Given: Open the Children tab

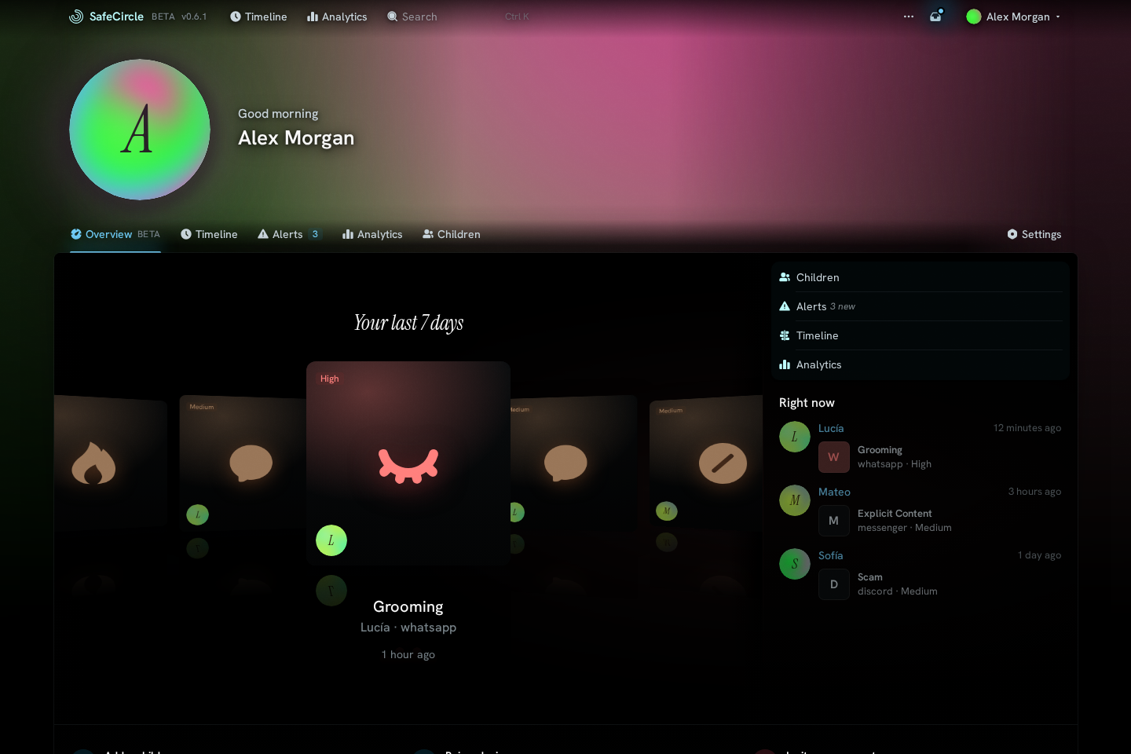Looking at the screenshot, I should (452, 234).
